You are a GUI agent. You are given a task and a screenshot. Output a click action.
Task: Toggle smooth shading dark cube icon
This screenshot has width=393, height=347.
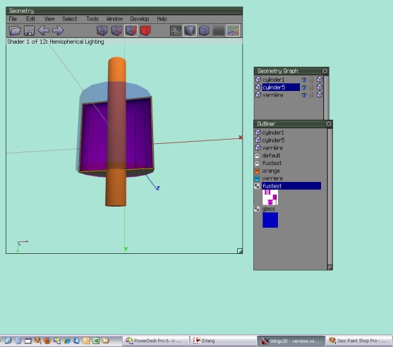click(190, 30)
